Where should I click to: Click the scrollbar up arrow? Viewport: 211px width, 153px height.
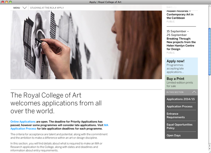[x=210, y=146]
